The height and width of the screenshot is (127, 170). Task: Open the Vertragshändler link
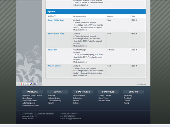pos(54,98)
